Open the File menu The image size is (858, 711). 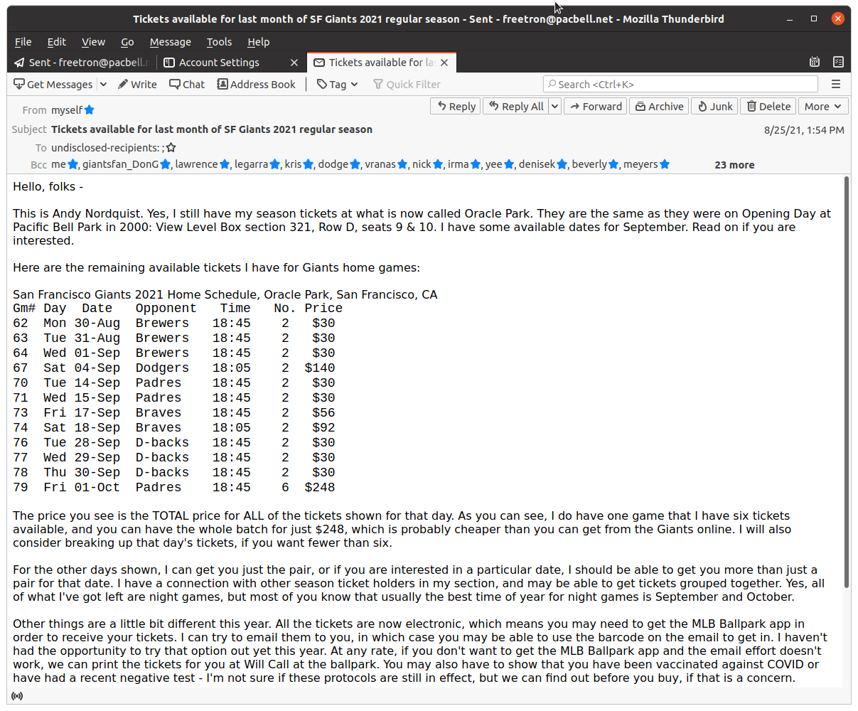pos(23,42)
